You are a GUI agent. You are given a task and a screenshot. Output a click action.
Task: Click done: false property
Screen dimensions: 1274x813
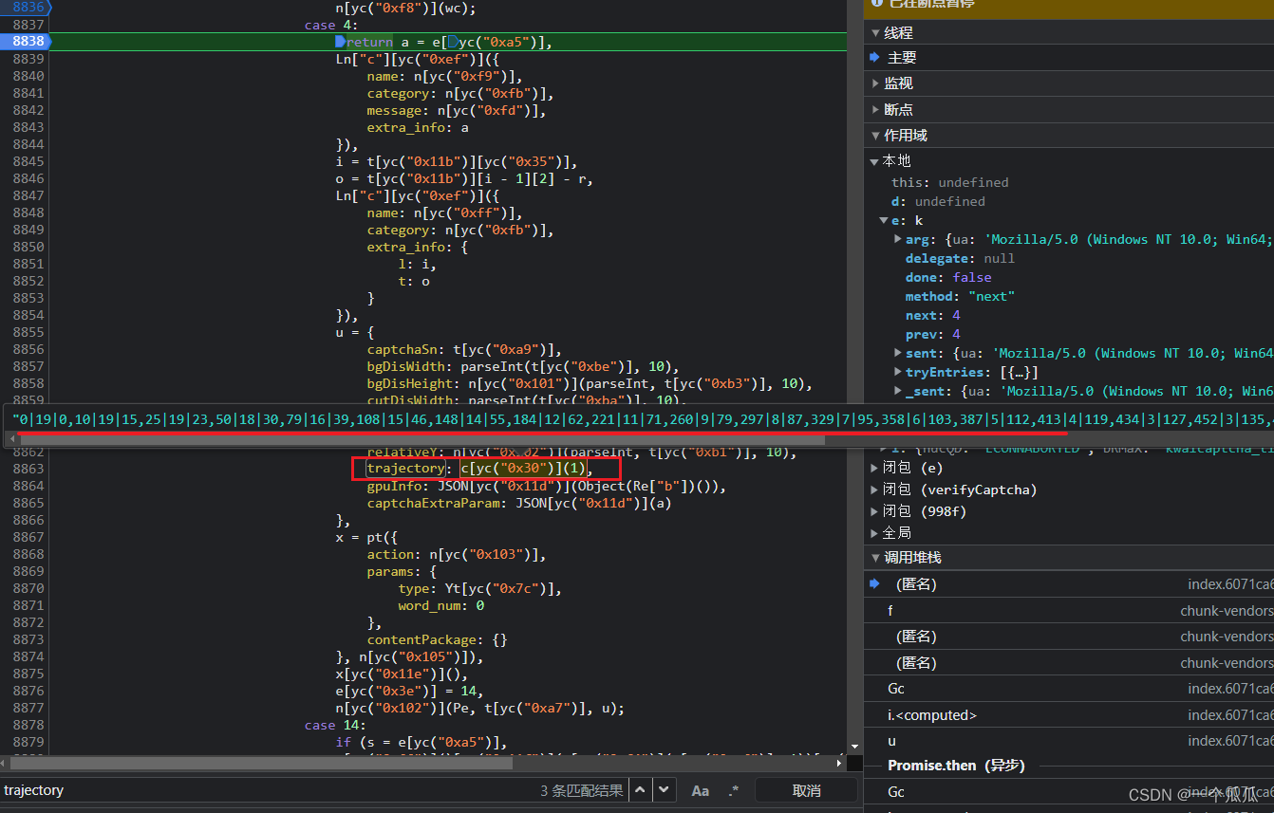point(948,277)
